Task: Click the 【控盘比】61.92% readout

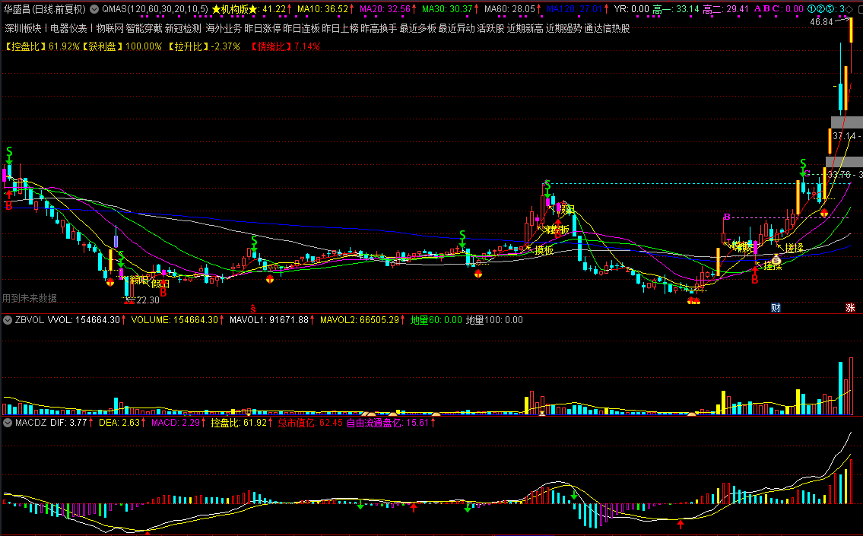Action: click(x=43, y=46)
